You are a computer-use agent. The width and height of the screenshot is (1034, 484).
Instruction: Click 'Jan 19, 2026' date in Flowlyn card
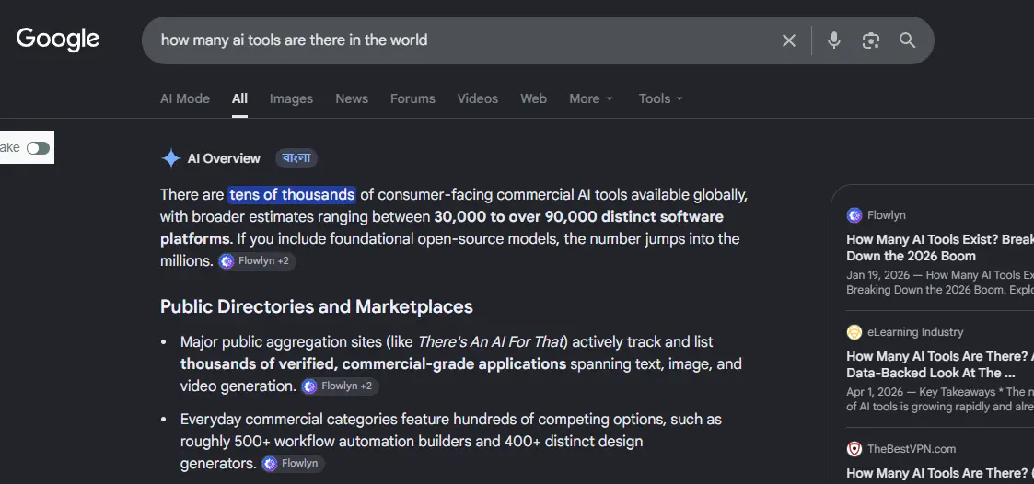877,275
